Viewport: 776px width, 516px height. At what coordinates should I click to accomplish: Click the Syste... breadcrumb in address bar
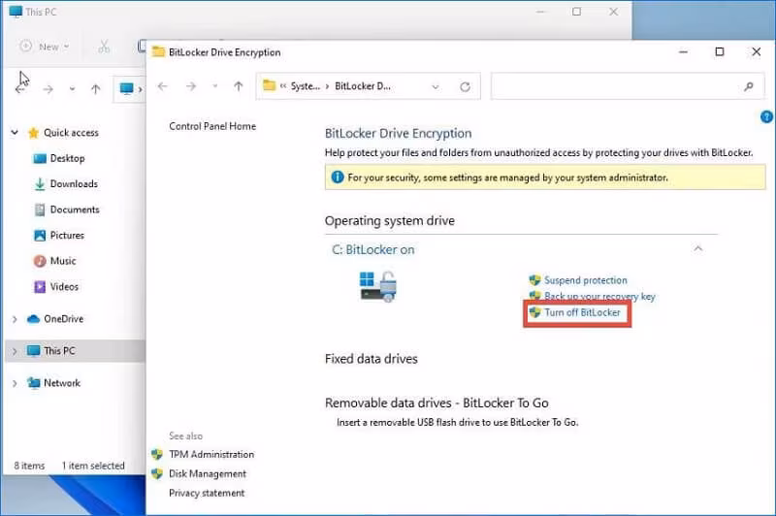(x=306, y=86)
